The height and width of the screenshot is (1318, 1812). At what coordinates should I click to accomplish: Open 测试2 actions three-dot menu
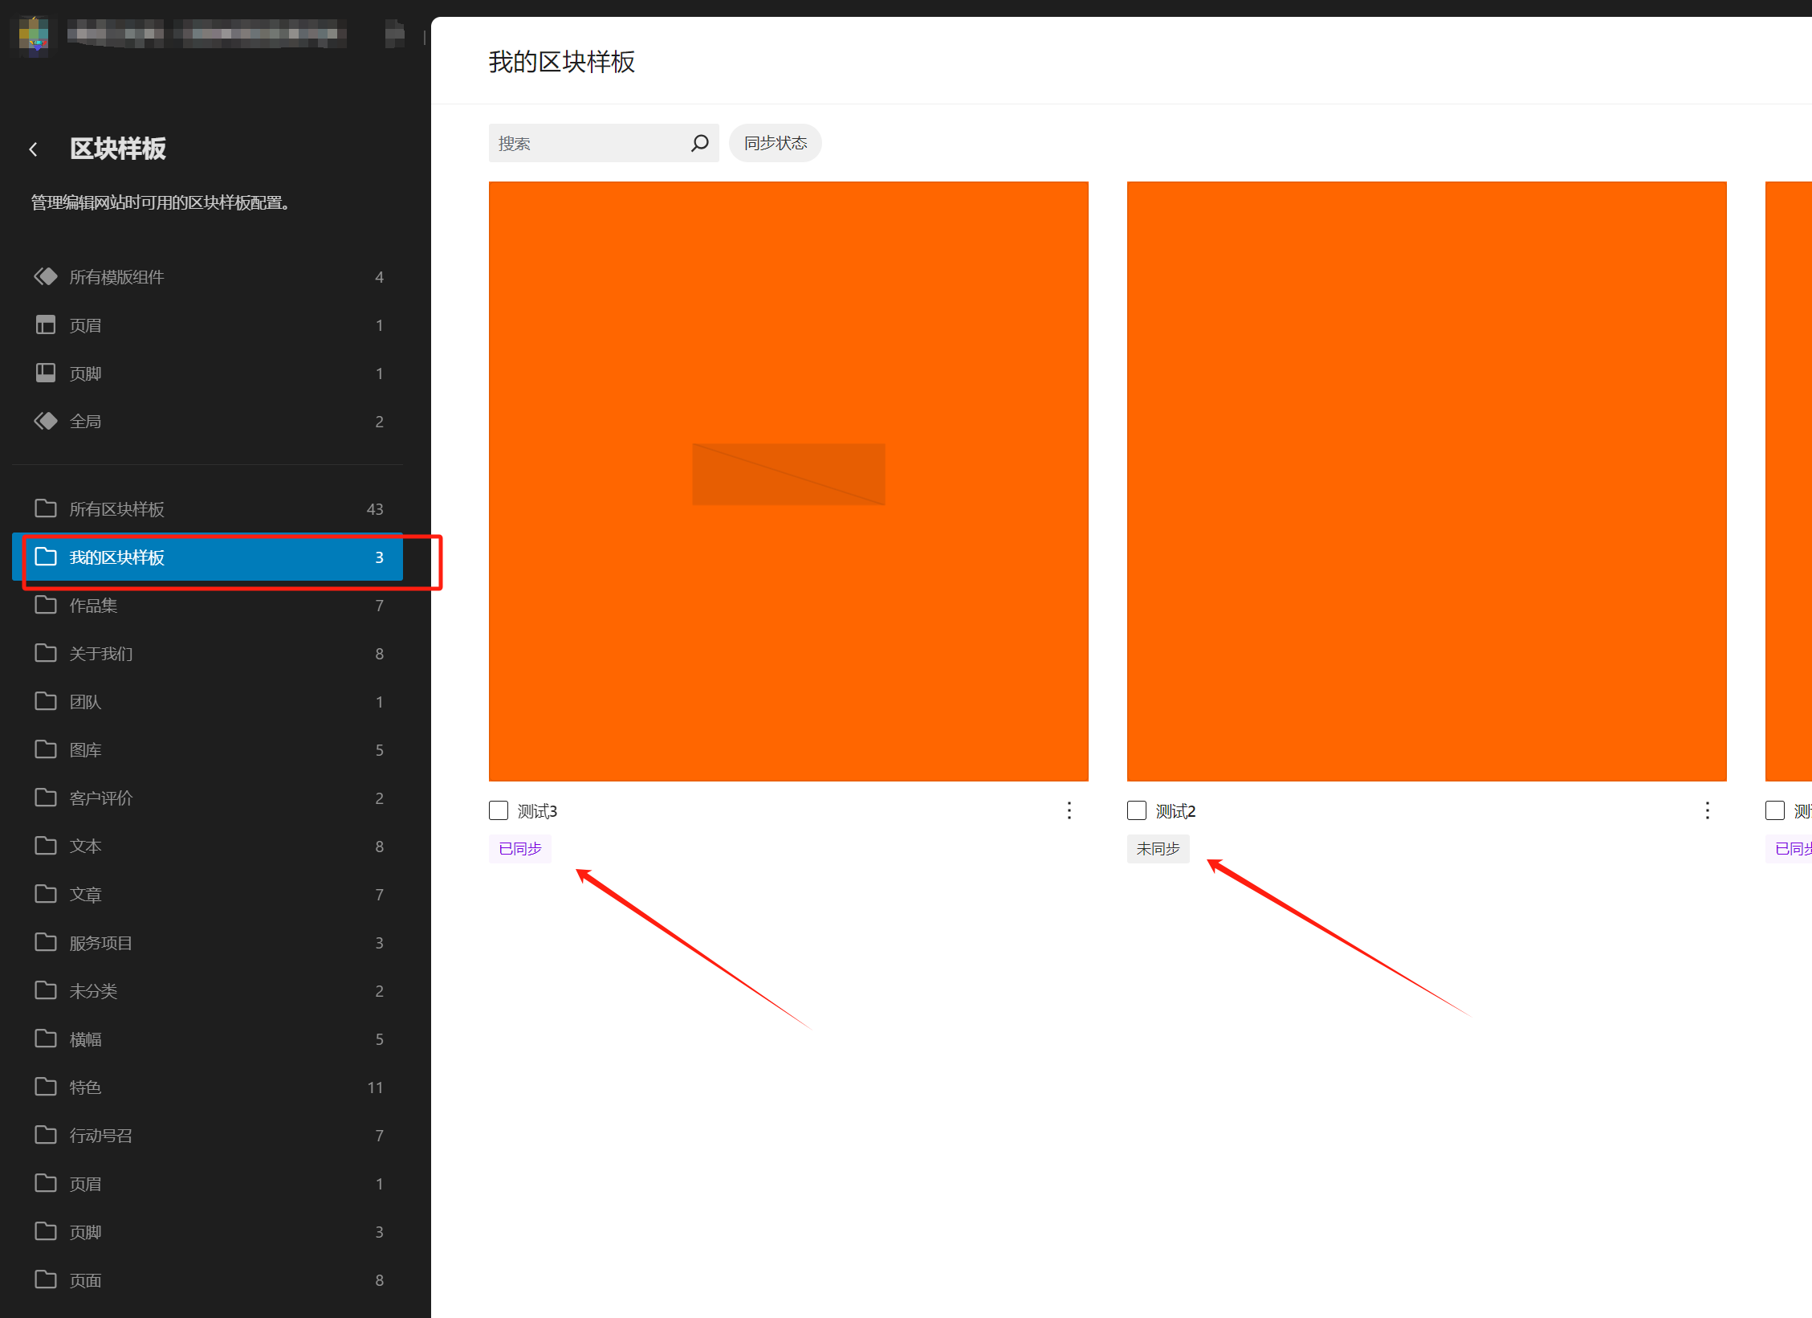tap(1707, 810)
